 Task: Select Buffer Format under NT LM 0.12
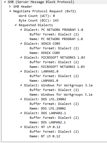point(54,132)
